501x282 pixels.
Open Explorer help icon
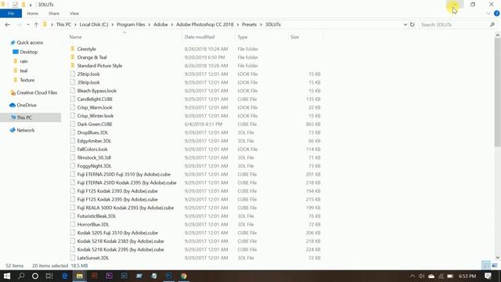496,13
